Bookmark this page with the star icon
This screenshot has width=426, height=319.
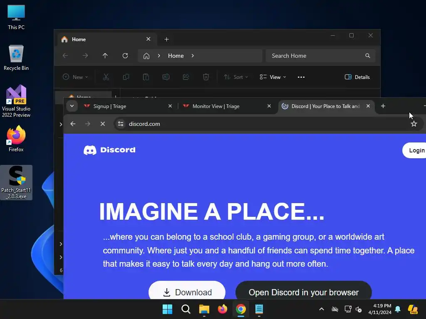[x=414, y=124]
